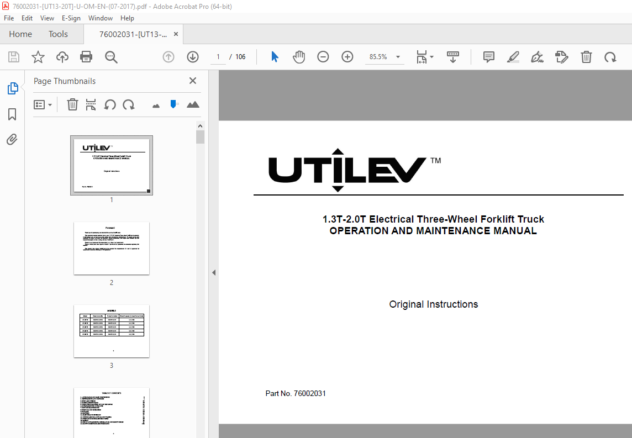Click the scrolling mode download icon
The image size is (632, 438).
coord(452,57)
